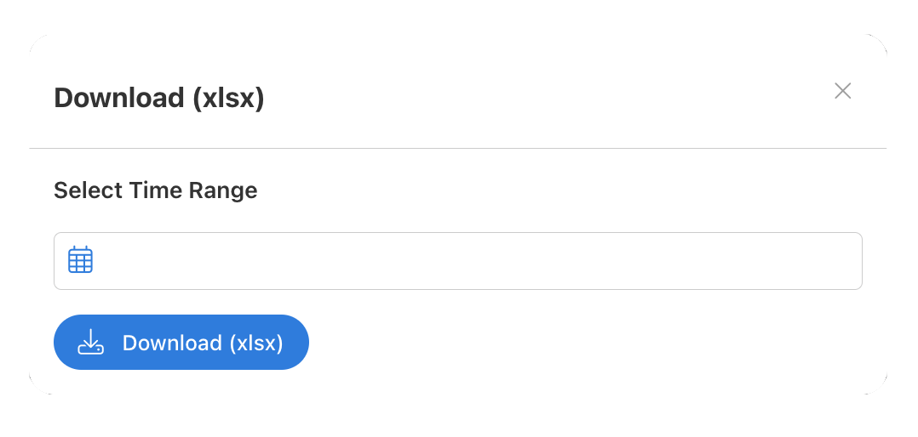Click the 'Download (xlsx)' dialog heading
This screenshot has height=437, width=918.
pyautogui.click(x=159, y=98)
